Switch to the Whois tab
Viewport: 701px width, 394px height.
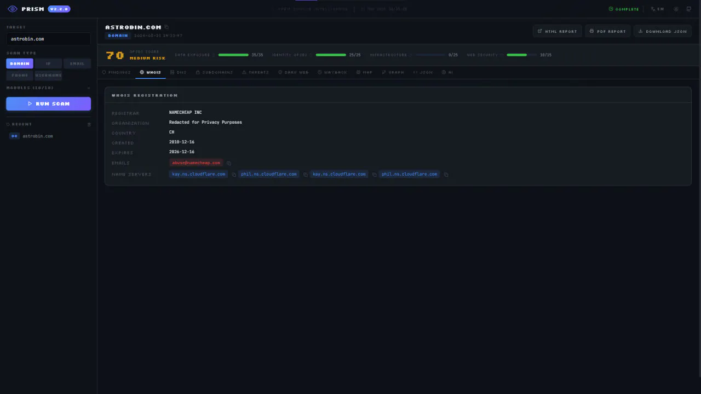(x=151, y=72)
